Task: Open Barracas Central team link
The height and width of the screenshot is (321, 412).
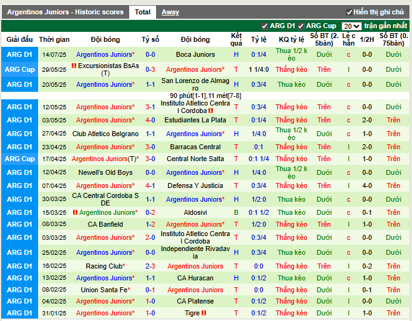Action: (x=195, y=147)
